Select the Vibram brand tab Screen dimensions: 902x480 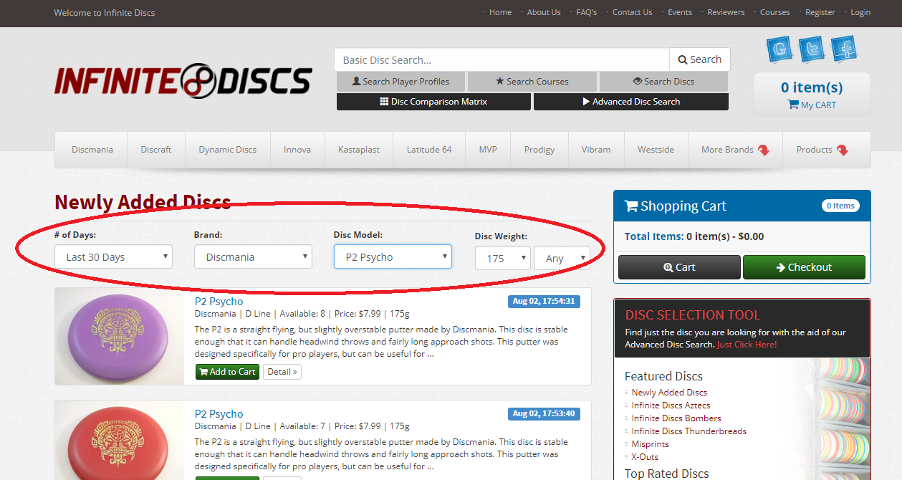(596, 150)
